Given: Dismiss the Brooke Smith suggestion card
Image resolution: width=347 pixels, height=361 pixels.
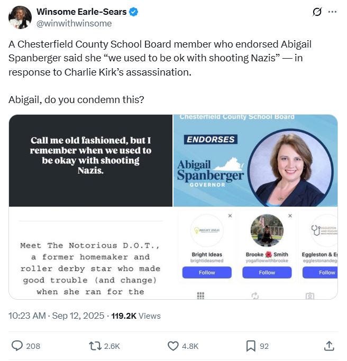Looking at the screenshot, I should coord(290,216).
